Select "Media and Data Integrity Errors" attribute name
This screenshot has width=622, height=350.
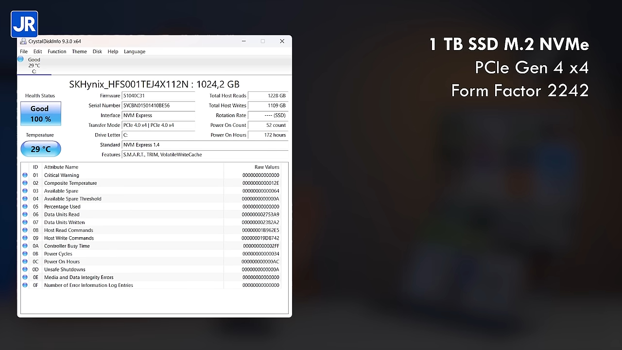79,278
